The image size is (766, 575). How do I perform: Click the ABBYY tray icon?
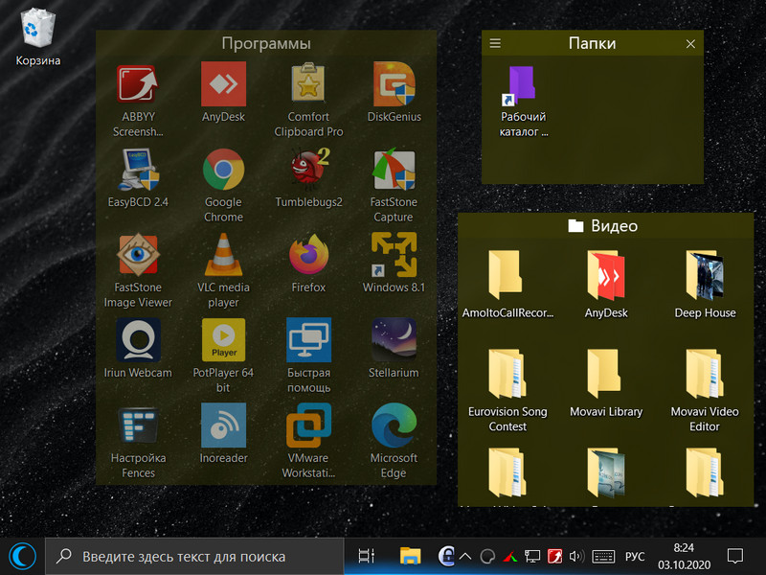click(554, 557)
